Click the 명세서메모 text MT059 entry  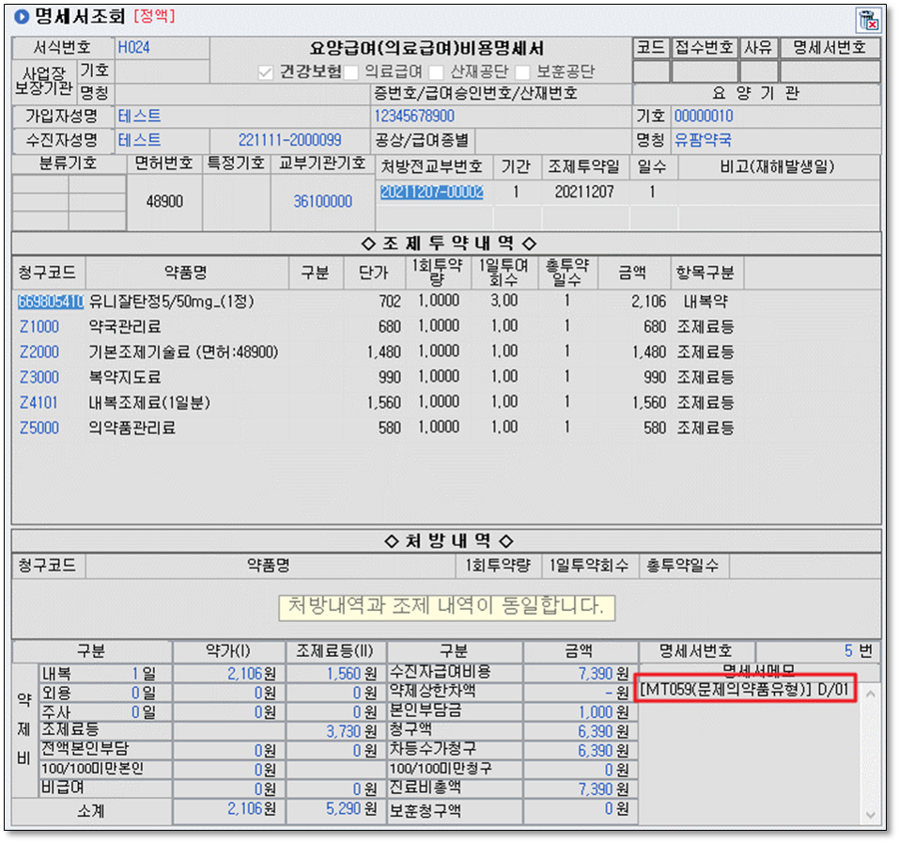pos(745,691)
